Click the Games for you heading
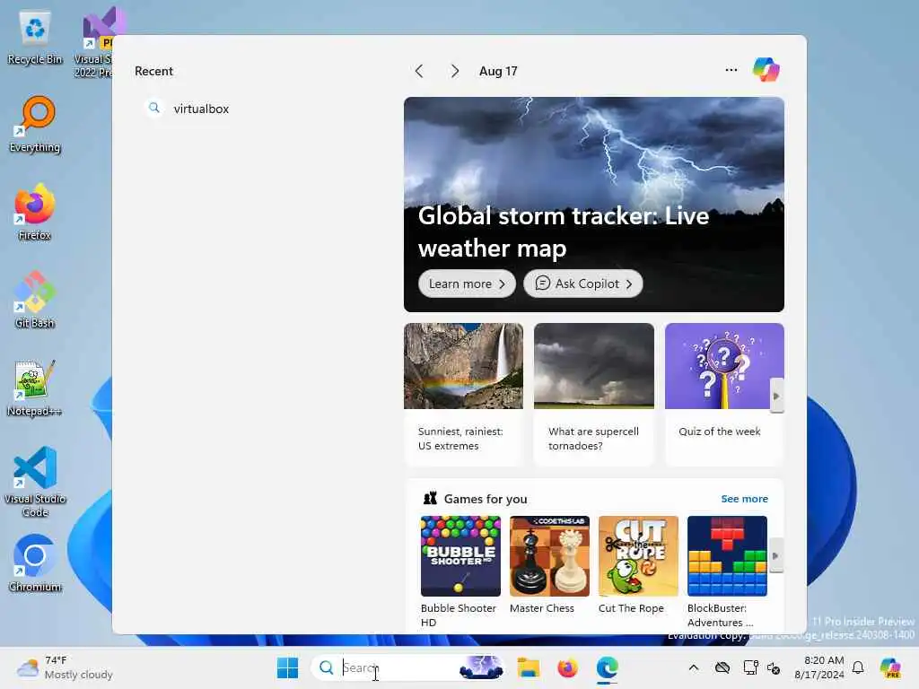The height and width of the screenshot is (689, 919). coord(486,499)
